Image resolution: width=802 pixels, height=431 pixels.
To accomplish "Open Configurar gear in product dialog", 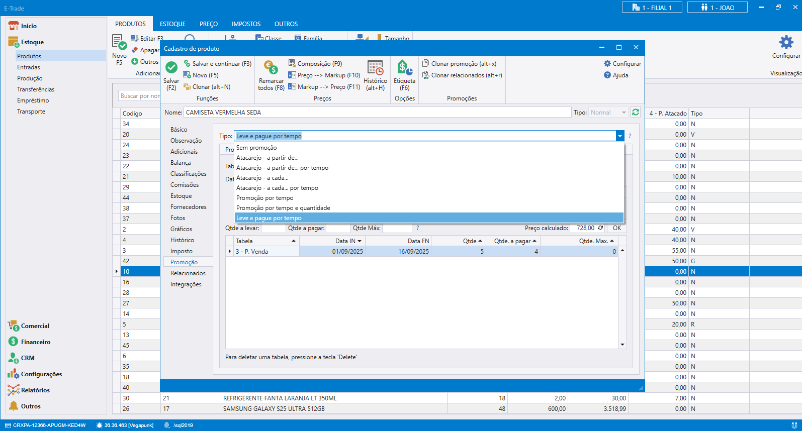I will (622, 64).
